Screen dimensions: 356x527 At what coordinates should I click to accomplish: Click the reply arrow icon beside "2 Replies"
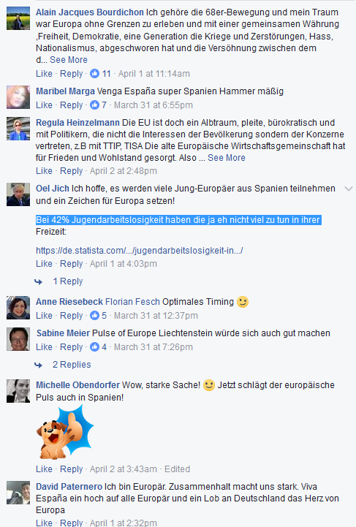coord(38,365)
